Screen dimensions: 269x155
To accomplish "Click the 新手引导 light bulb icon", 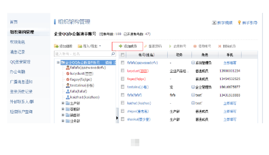I will click(x=239, y=23).
